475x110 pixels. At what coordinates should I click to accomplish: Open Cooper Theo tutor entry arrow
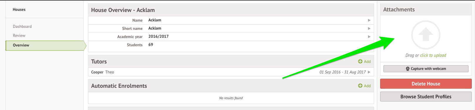pos(369,72)
